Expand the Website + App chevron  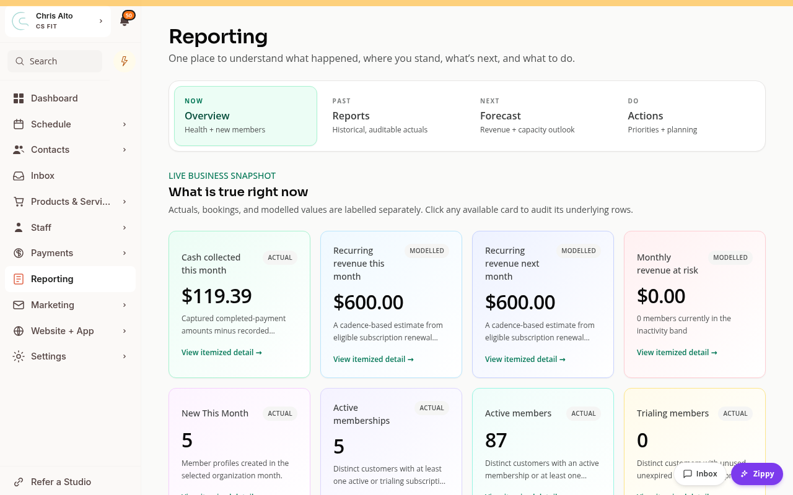click(125, 331)
